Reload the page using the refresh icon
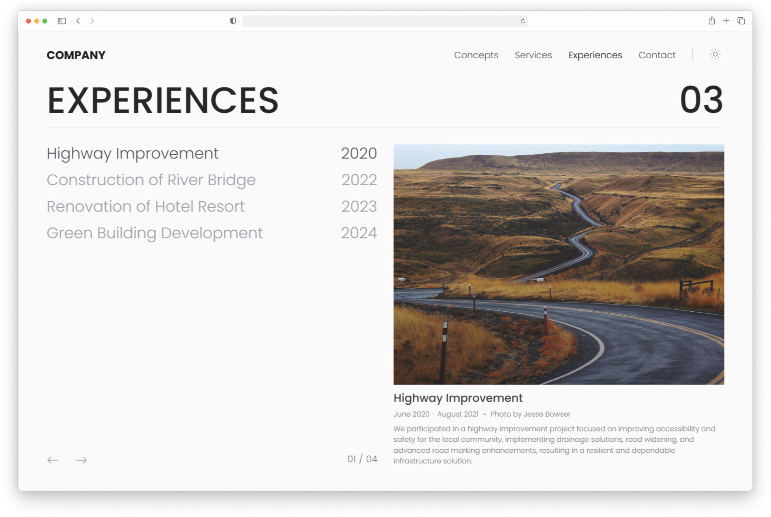 point(522,22)
